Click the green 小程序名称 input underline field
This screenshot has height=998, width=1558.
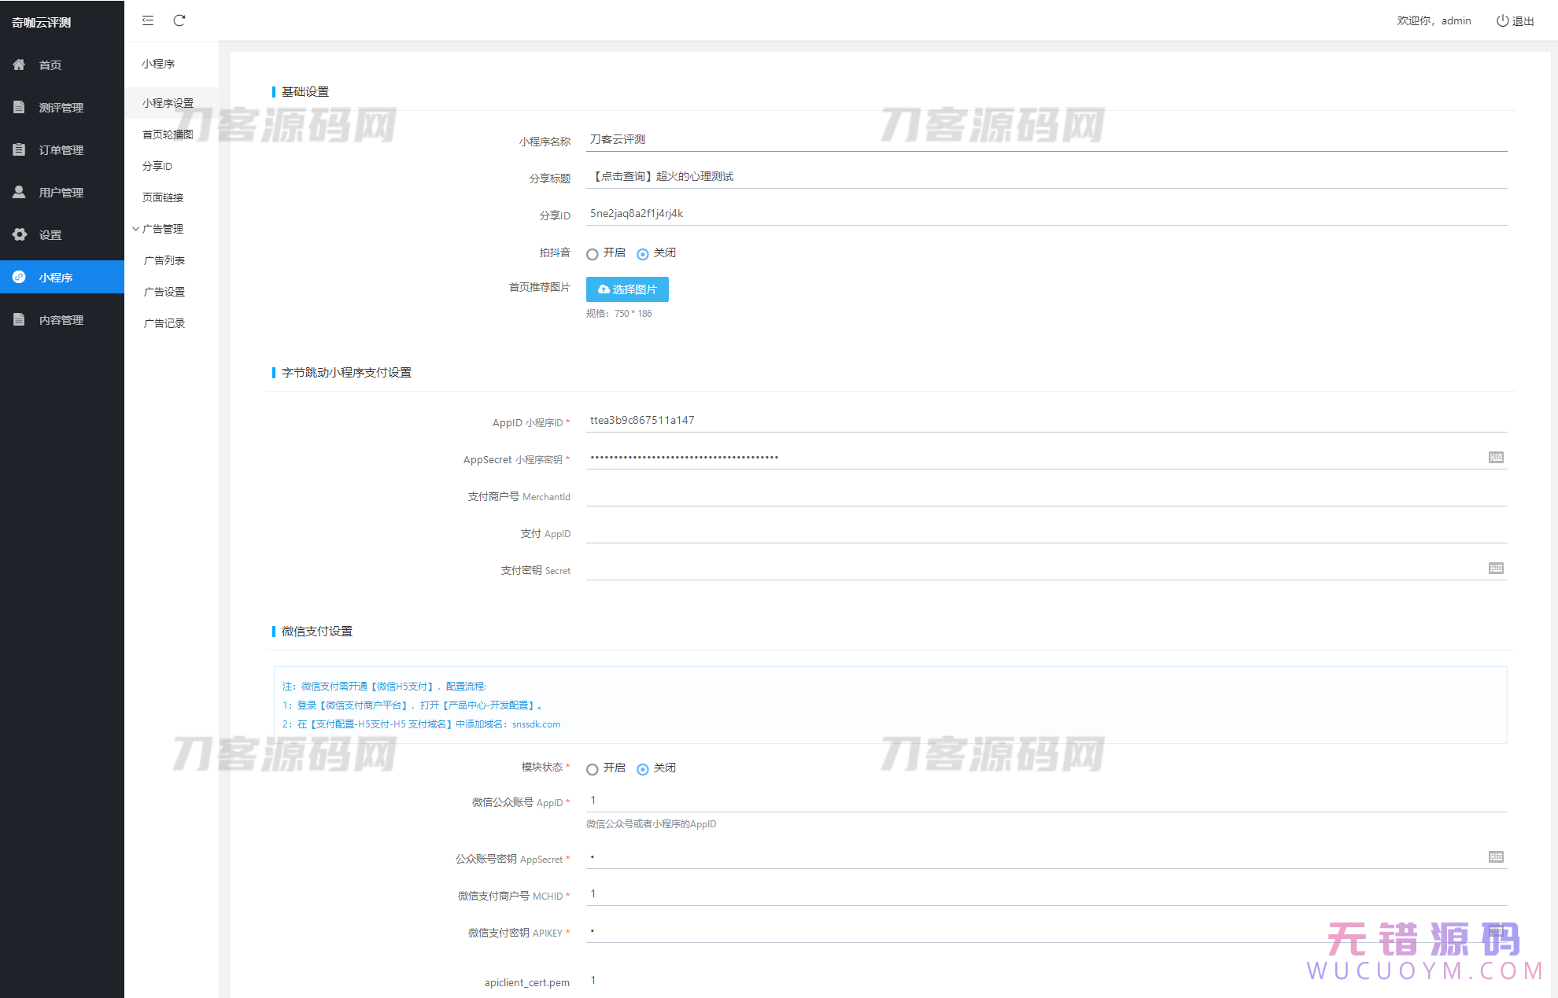pyautogui.click(x=866, y=140)
